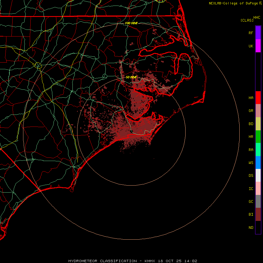Click the GR pink legend swatch
This screenshot has width=263, height=263.
pyautogui.click(x=258, y=111)
